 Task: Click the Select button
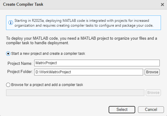[122, 110]
